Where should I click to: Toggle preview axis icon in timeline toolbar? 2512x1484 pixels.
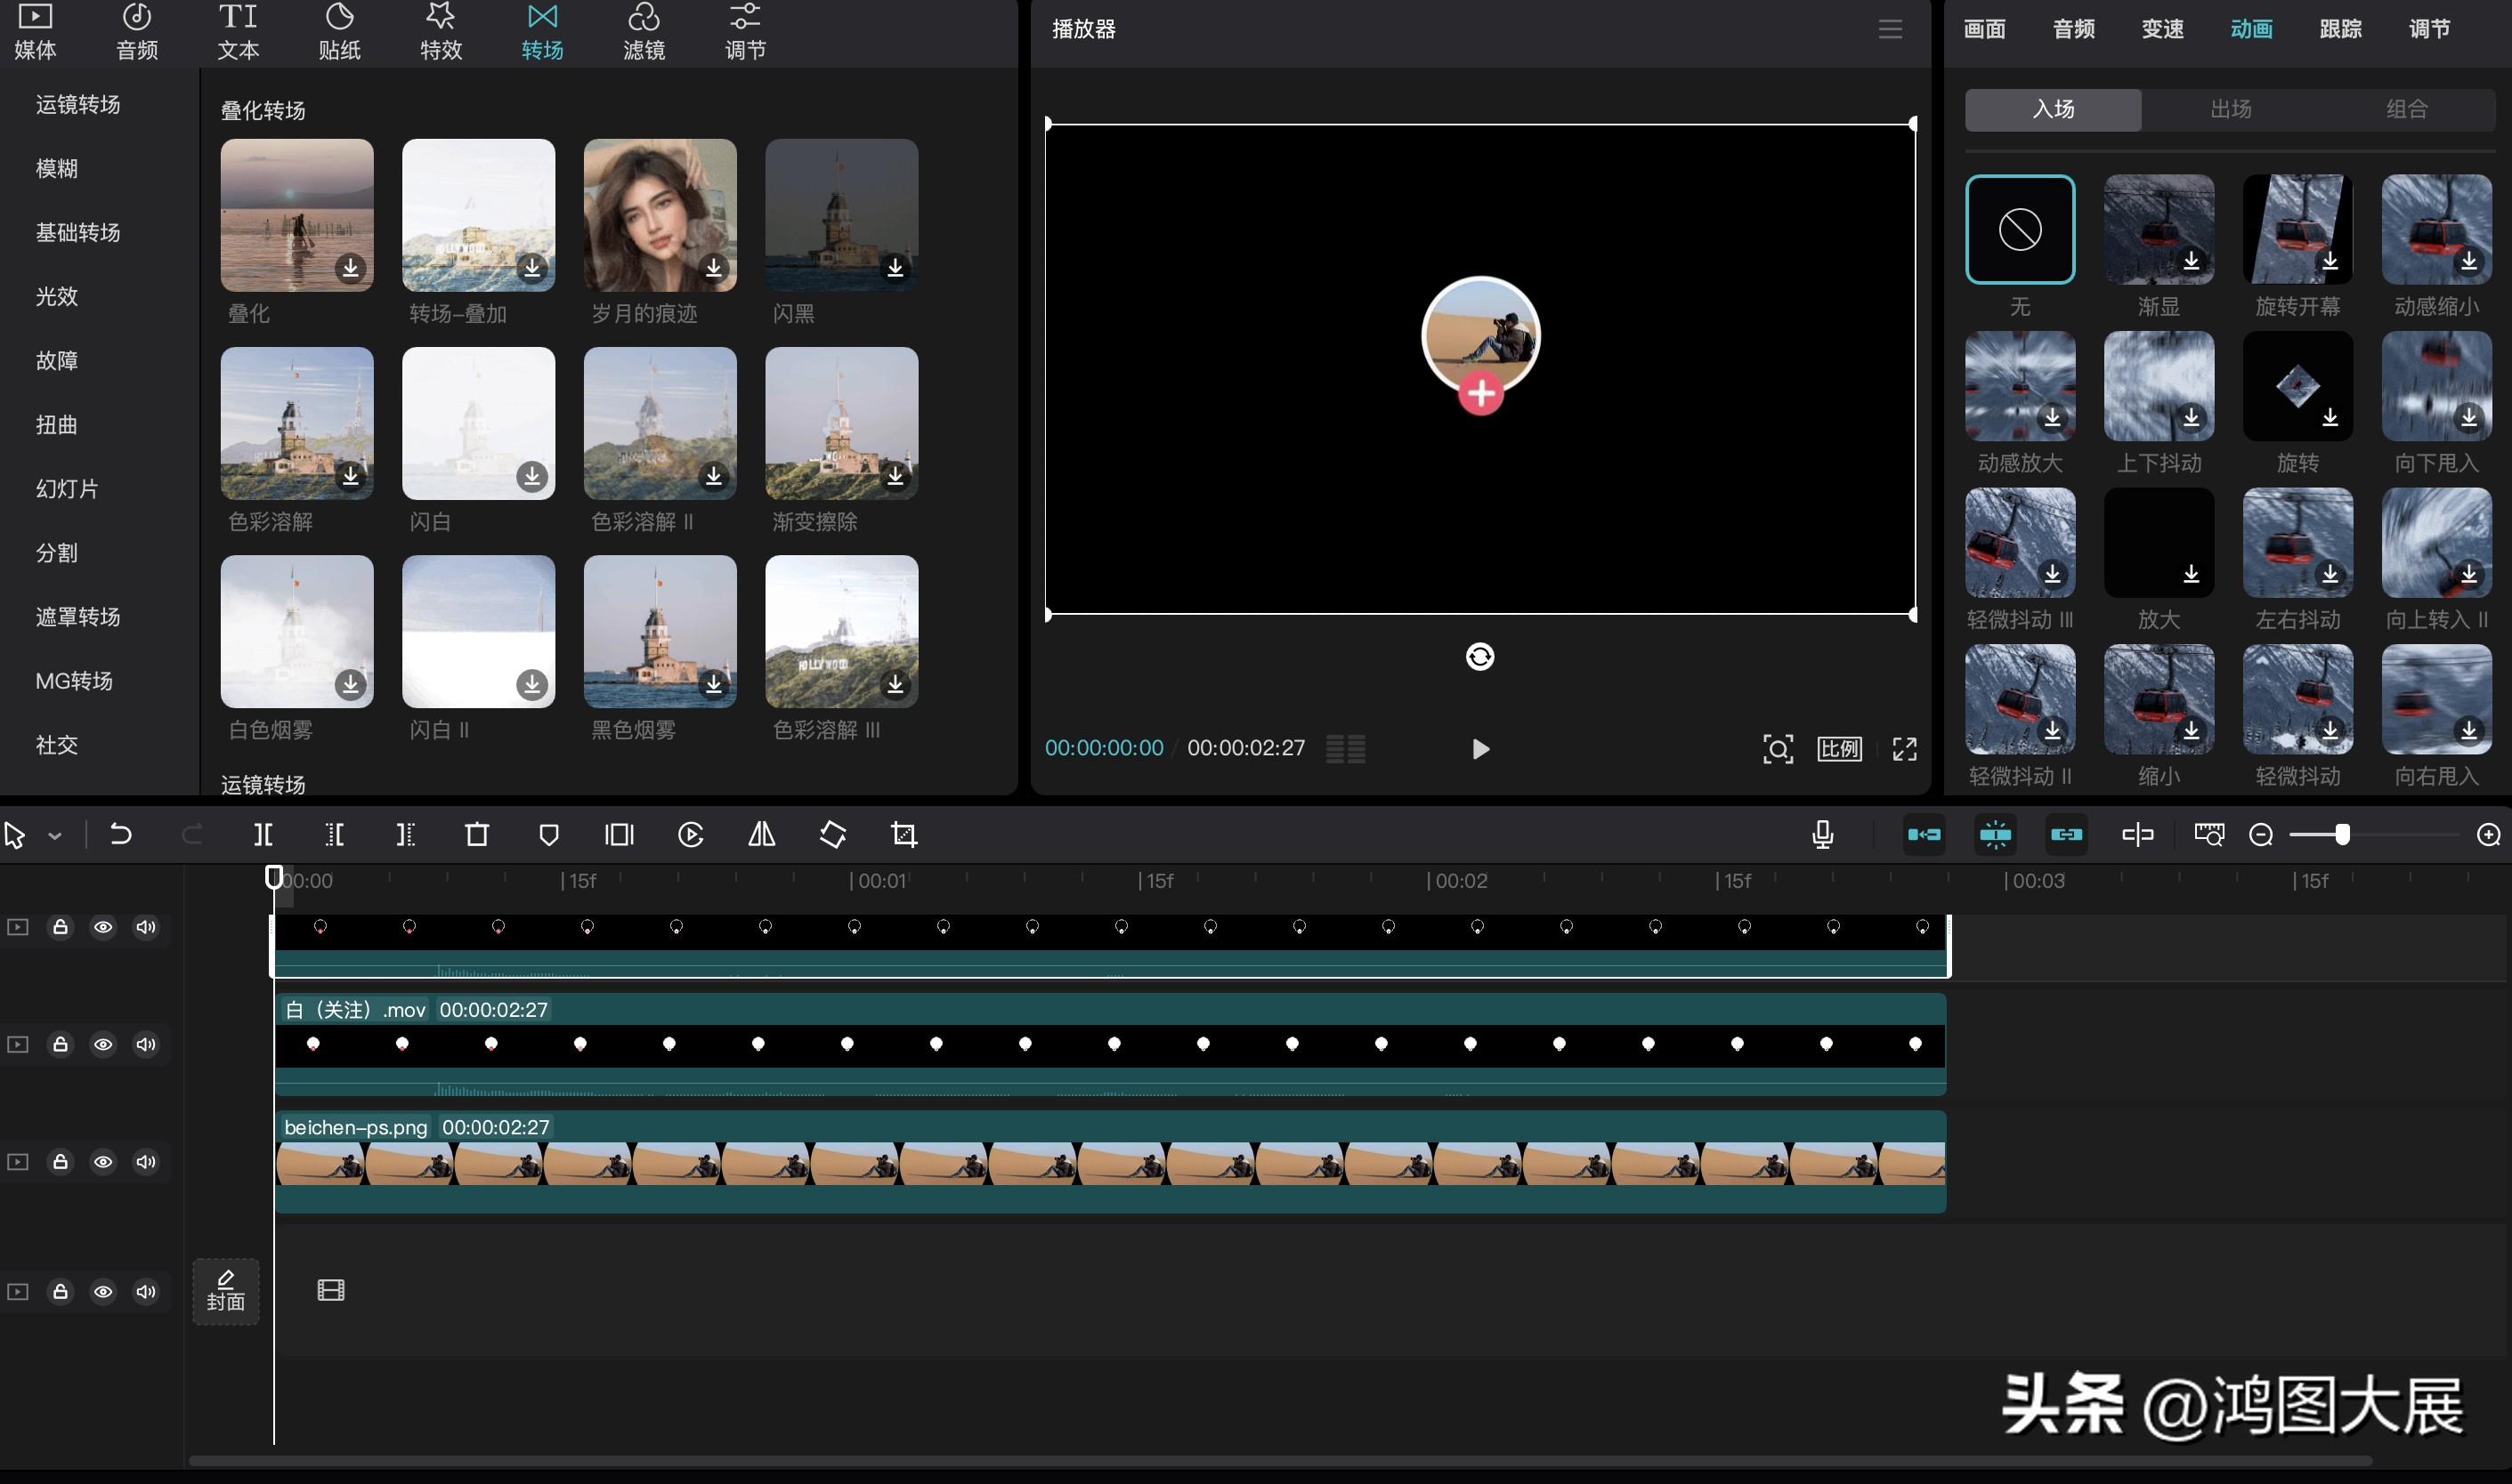(2138, 834)
